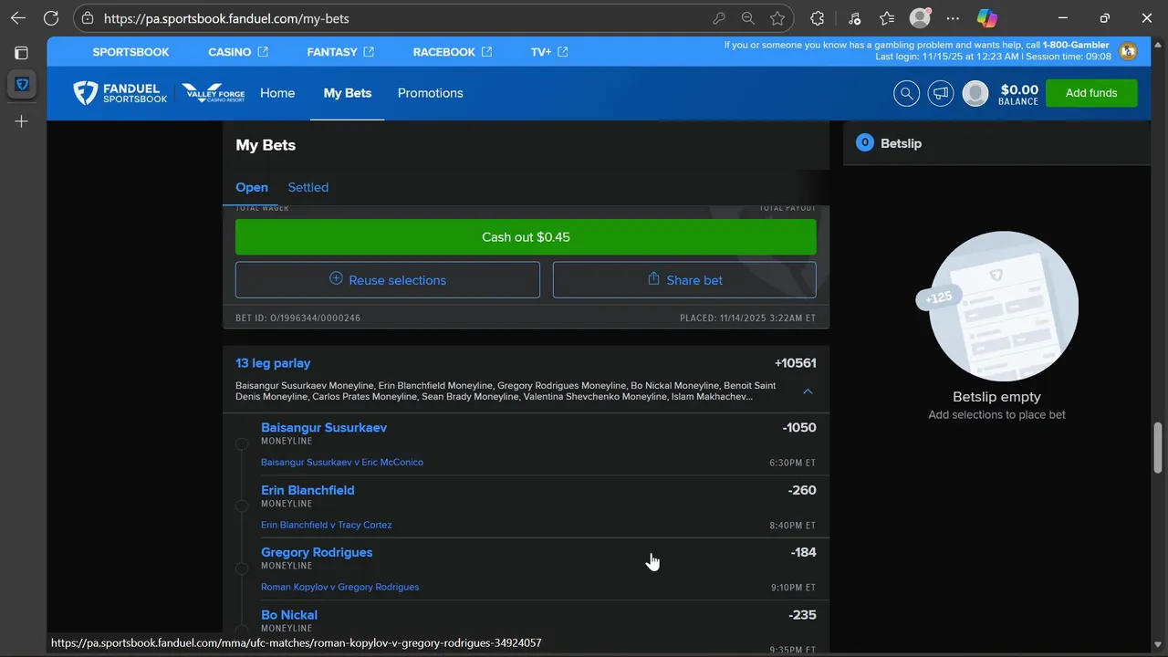Open the CASINO external link
Screen dimensions: 1168x657
(238, 52)
